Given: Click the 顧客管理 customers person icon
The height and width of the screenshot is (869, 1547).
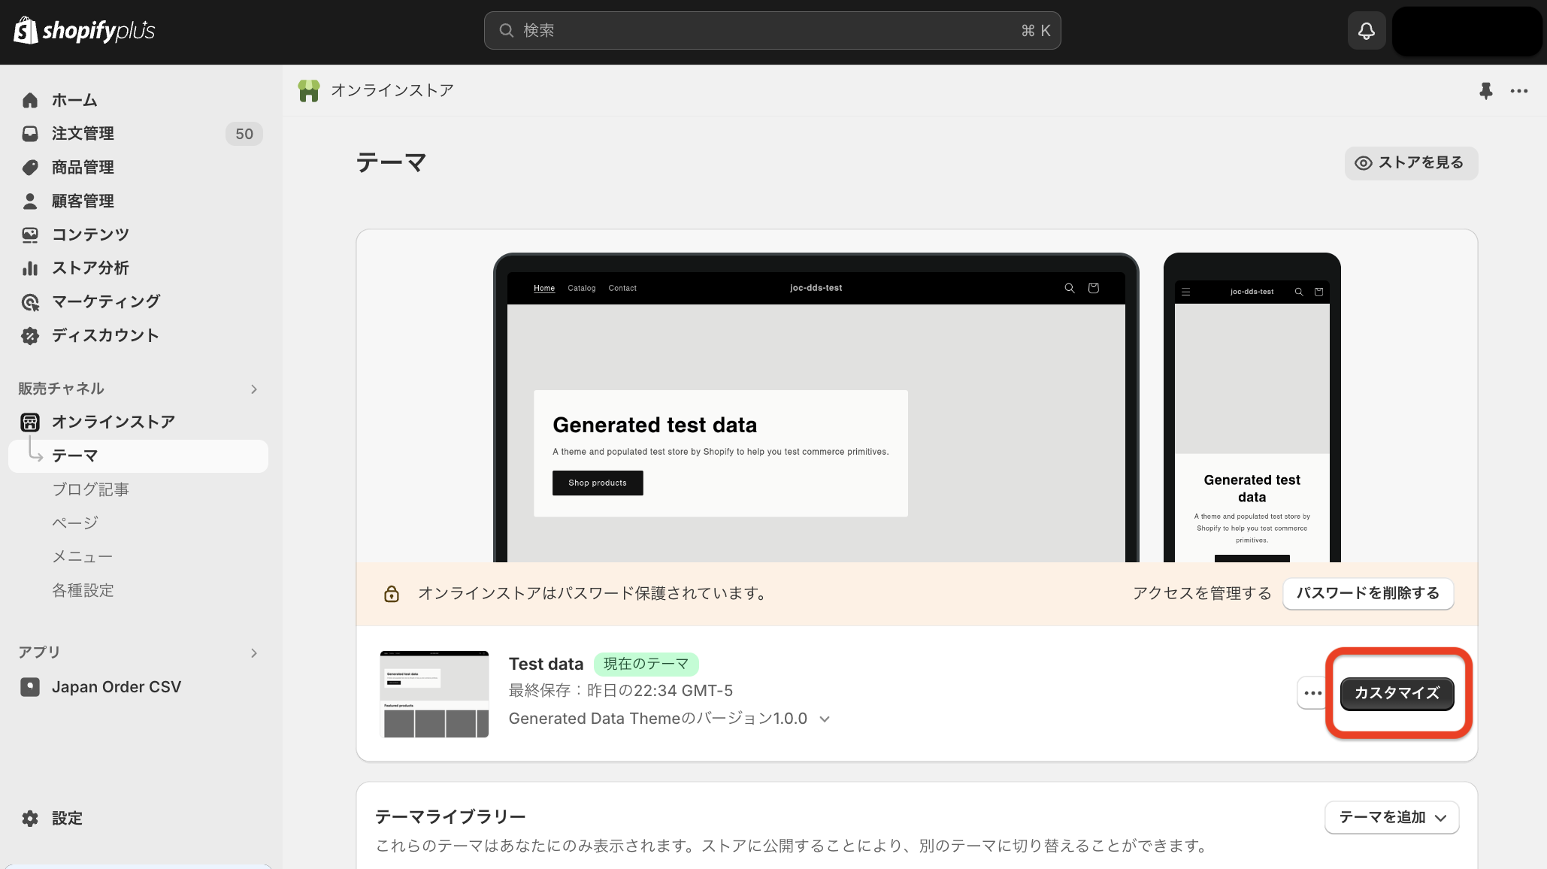Looking at the screenshot, I should [30, 201].
